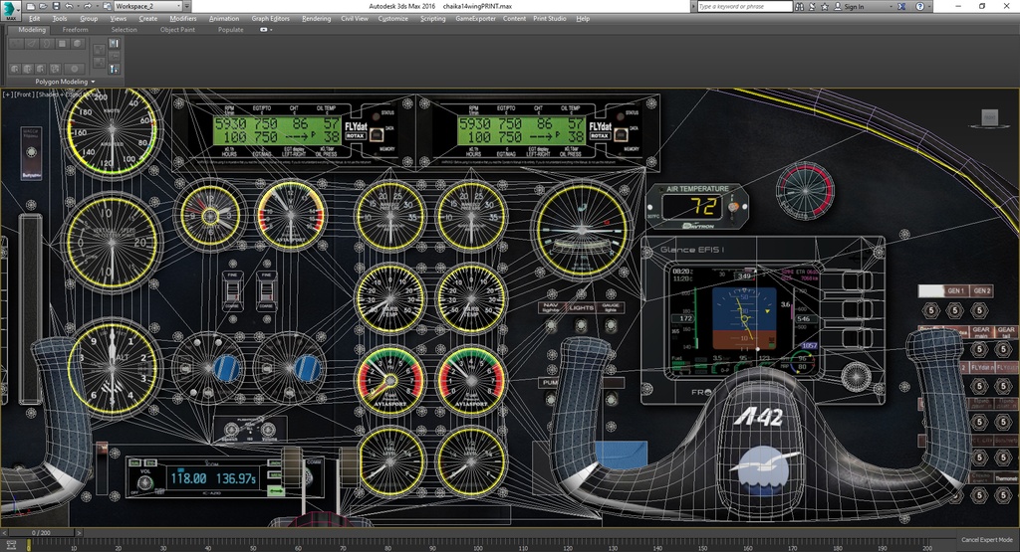1020x552 pixels.
Task: Open the Workspace_2 workspace dropdown
Action: (x=148, y=7)
